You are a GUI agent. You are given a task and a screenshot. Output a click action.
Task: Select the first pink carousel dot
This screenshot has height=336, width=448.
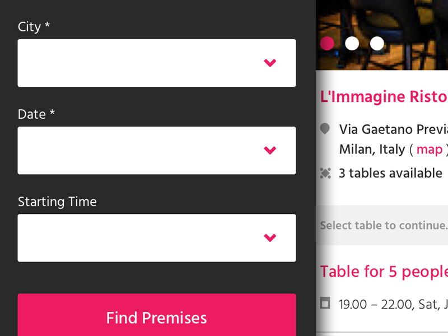tap(327, 43)
